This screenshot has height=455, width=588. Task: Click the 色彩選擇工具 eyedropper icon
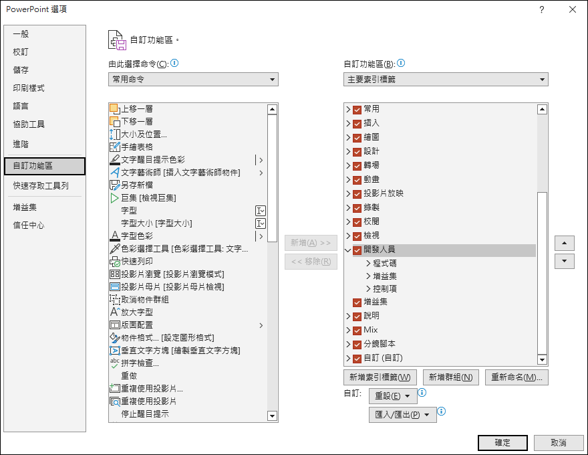pos(114,248)
